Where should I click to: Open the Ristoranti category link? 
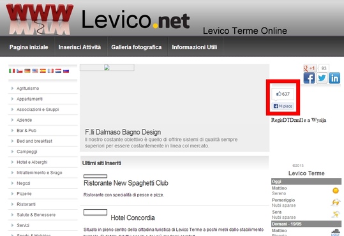tap(26, 204)
